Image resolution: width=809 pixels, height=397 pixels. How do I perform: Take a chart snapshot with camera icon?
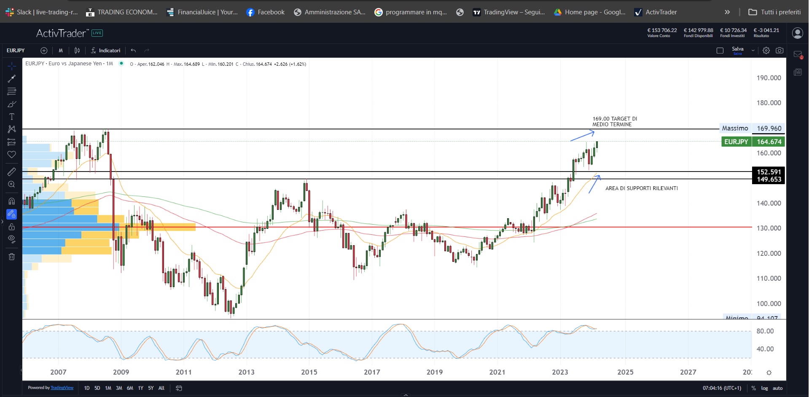tap(779, 51)
